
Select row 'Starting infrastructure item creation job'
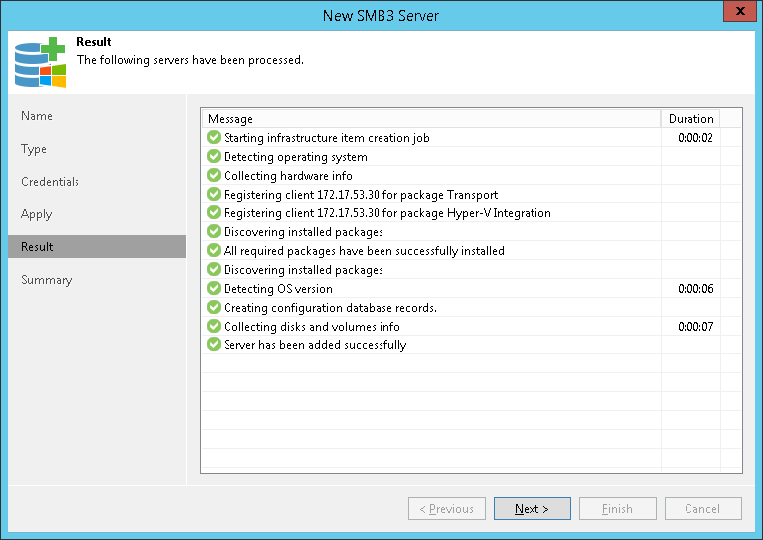point(471,138)
